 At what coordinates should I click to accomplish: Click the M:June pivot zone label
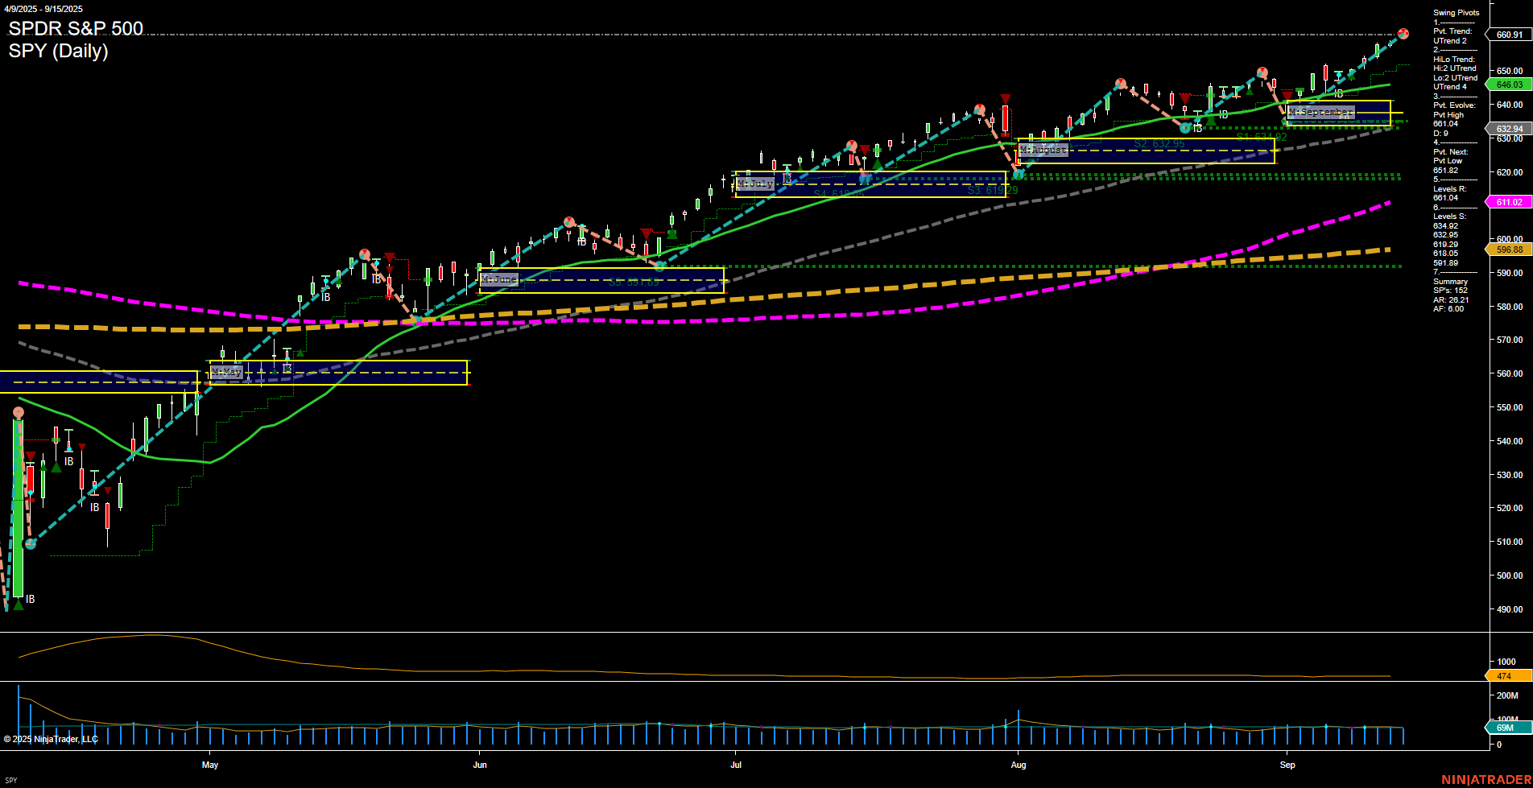(499, 279)
